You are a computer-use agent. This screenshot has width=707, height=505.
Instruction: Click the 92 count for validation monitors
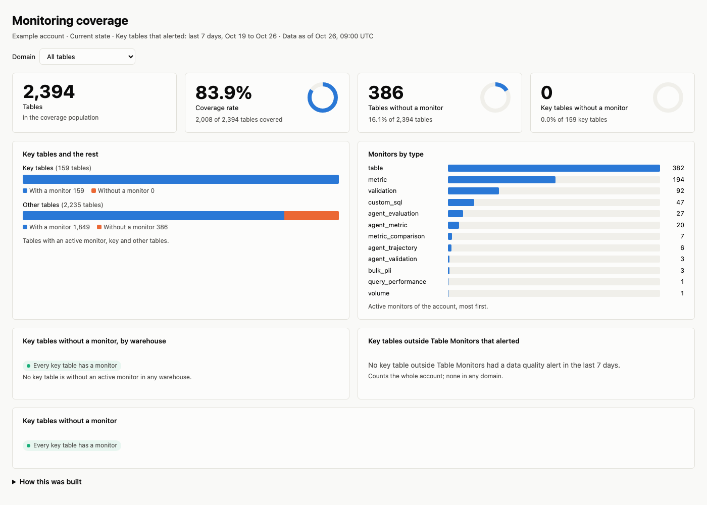pos(680,191)
